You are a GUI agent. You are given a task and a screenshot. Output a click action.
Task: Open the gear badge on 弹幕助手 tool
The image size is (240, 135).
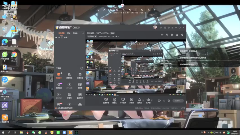click(x=61, y=73)
